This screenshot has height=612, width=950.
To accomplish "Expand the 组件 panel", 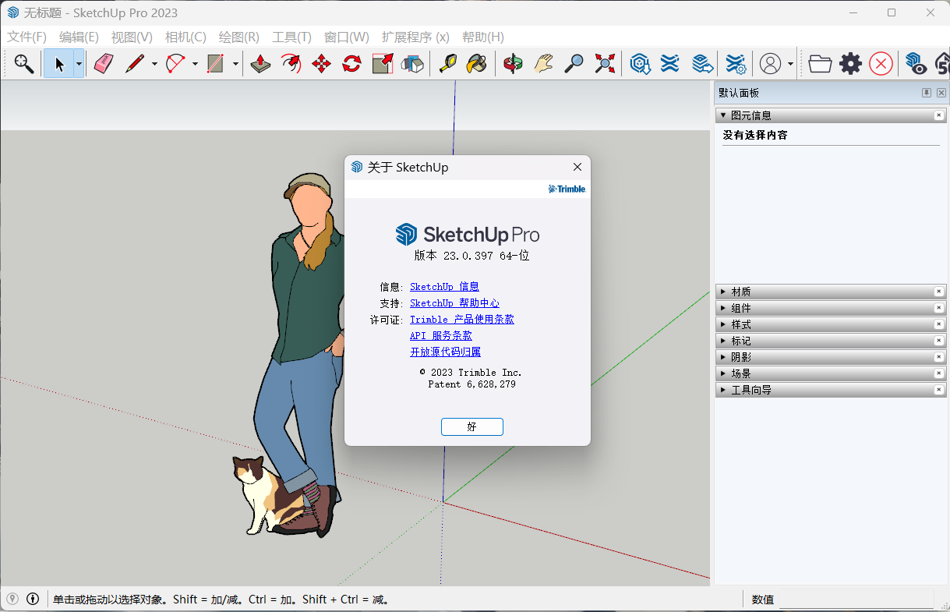I will pos(723,308).
